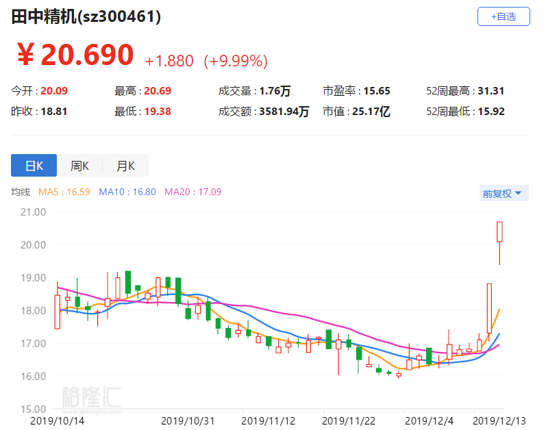This screenshot has height=430, width=548.
Task: Switch to the 周K weekly chart tab
Action: [79, 166]
